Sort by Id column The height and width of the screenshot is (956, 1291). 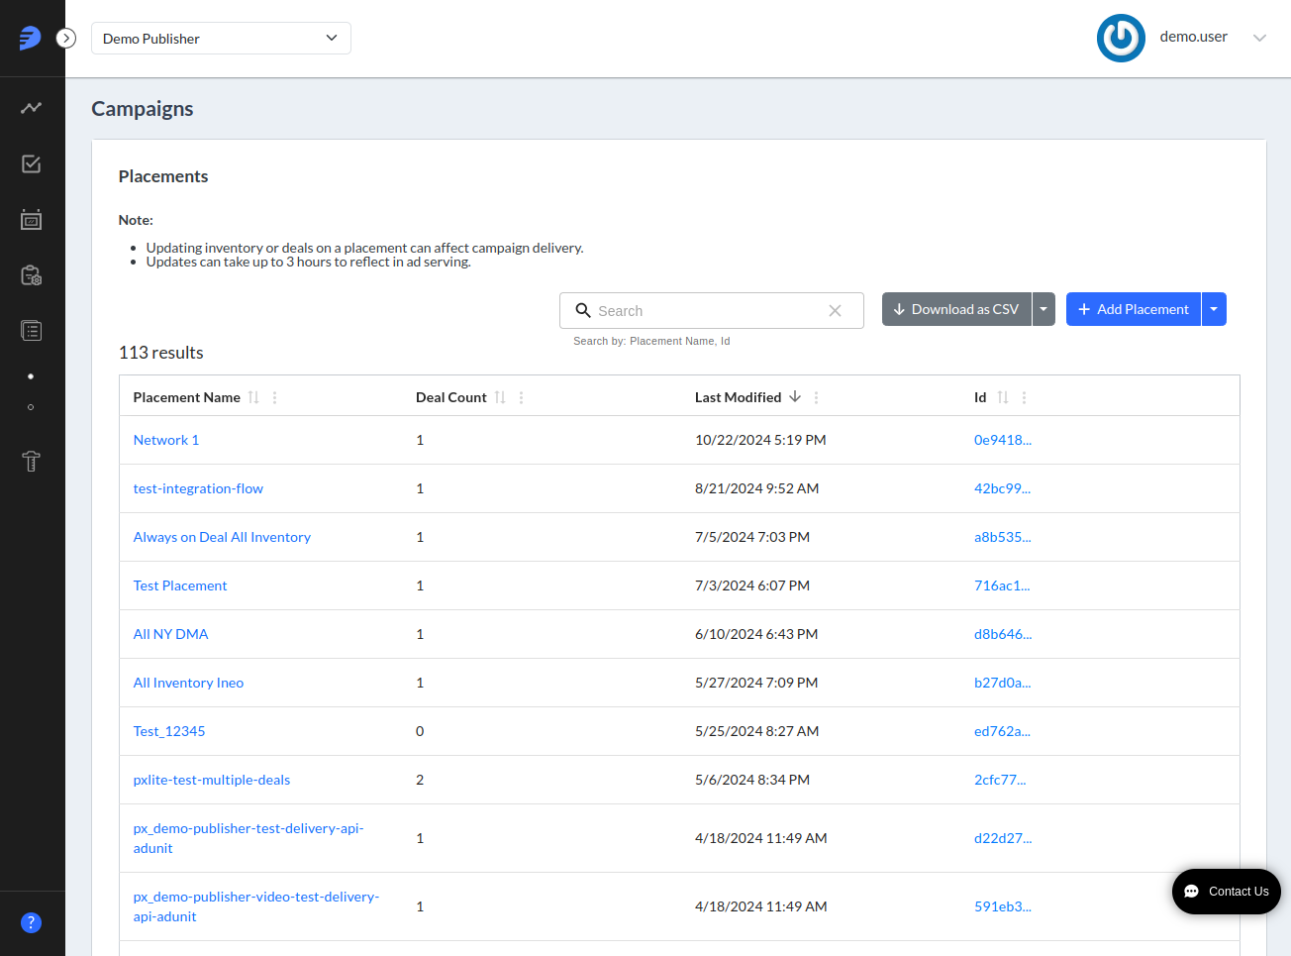(x=1003, y=397)
